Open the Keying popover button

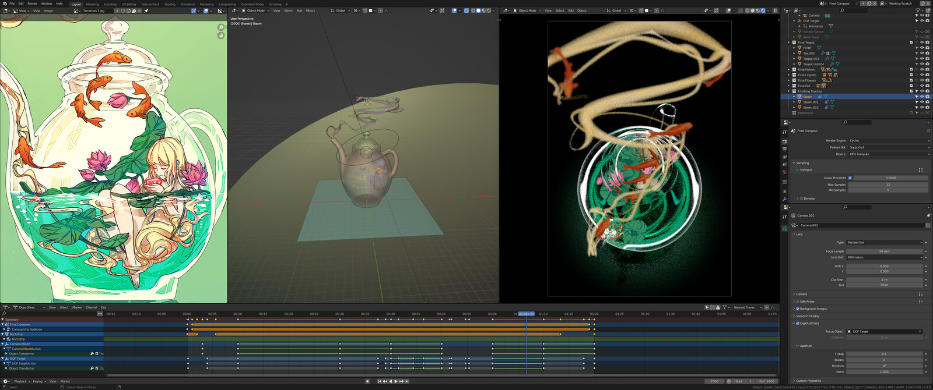[x=39, y=381]
